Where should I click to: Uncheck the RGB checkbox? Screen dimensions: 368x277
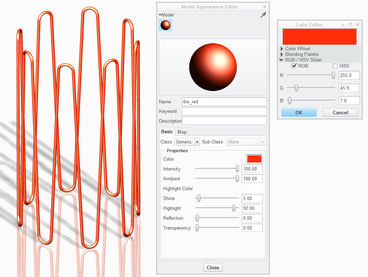(x=294, y=66)
